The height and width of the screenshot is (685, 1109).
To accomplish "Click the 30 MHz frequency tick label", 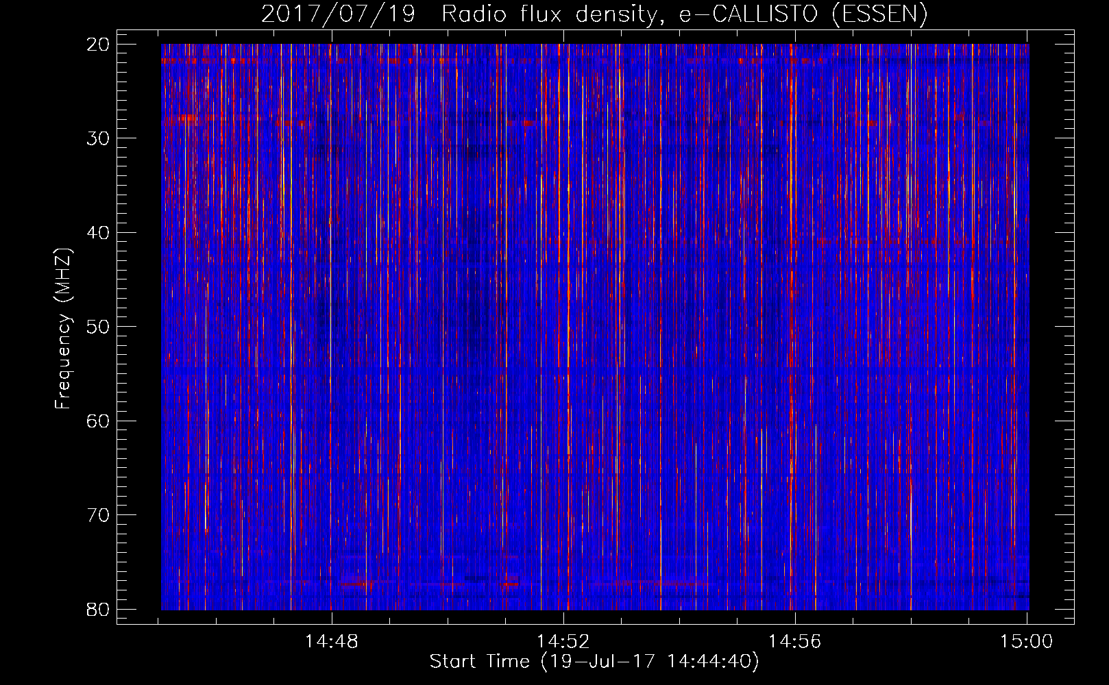I will tap(98, 138).
